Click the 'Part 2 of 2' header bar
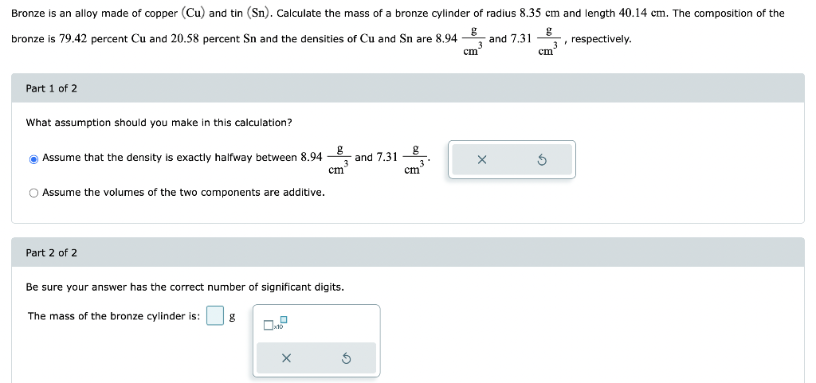The width and height of the screenshot is (816, 383). 408,252
